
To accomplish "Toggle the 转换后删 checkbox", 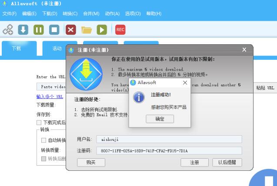I will click(x=43, y=159).
